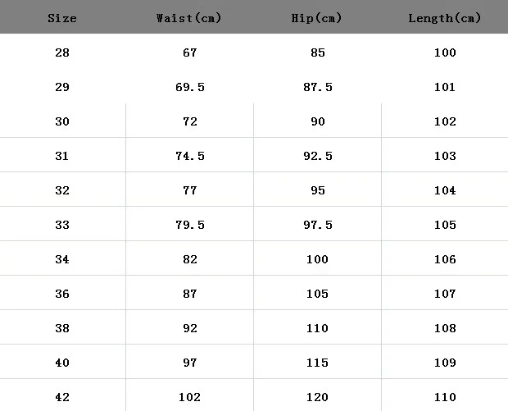Select size 29 row label

(62, 87)
